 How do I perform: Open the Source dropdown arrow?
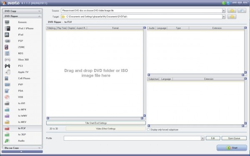224,10
